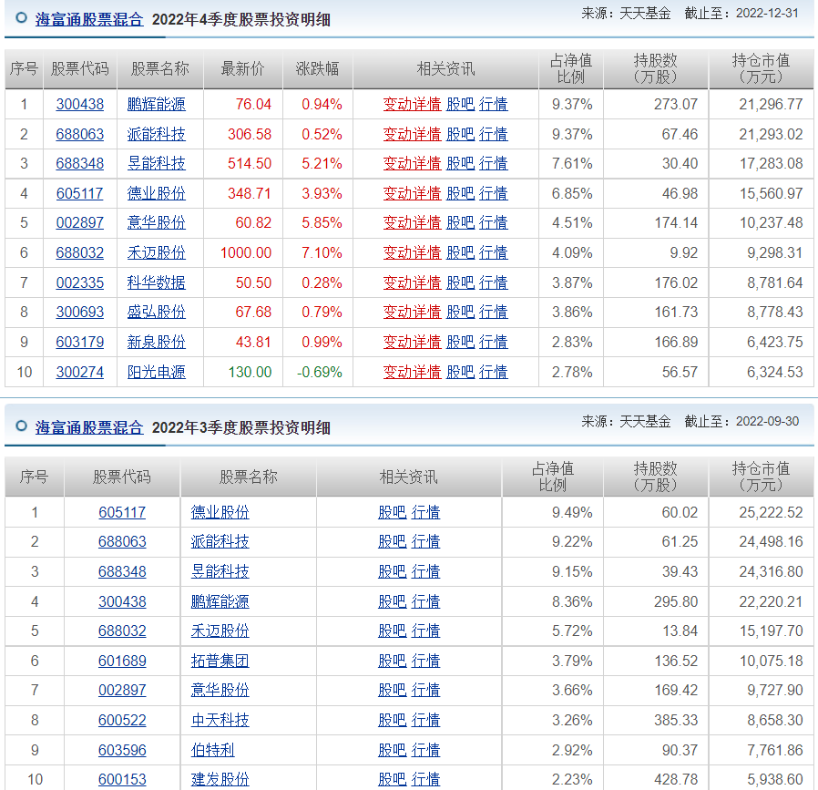The image size is (818, 790).
Task: Open 行情 for 中天科技 row
Action: tap(425, 720)
